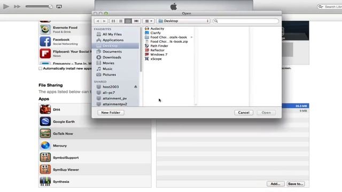Image resolution: width=342 pixels, height=192 pixels.
Task: Select SymbolSupport in File Sharing apps
Action: [x=95, y=158]
